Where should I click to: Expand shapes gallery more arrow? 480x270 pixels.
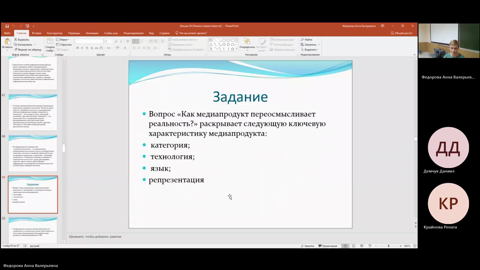[237, 49]
